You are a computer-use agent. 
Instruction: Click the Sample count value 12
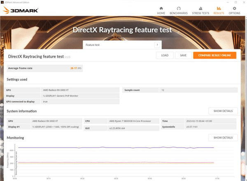[163, 90]
